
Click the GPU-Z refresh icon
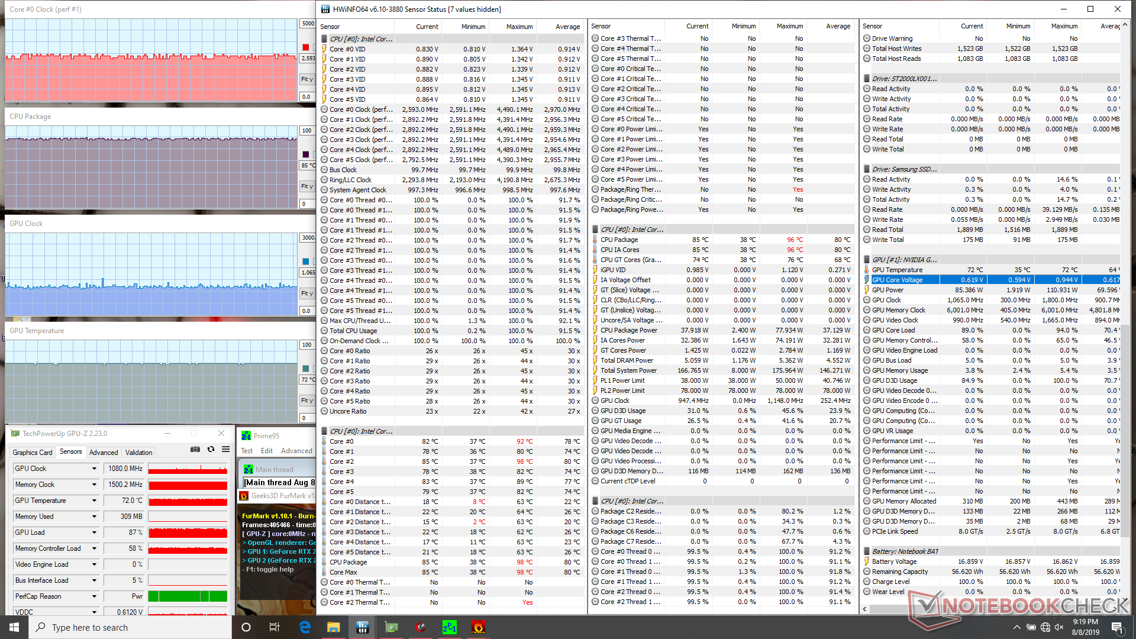[x=211, y=450]
